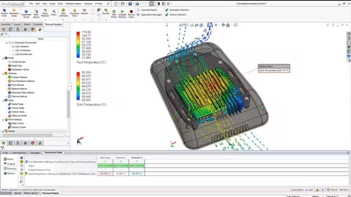Click Generate Report
Viewport: 351px width, 197px height.
point(147,10)
